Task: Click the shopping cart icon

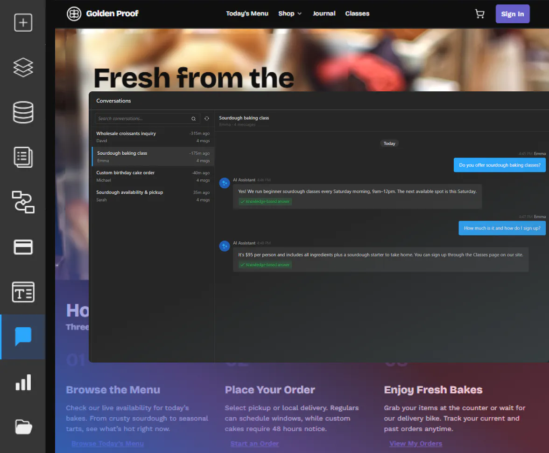Action: pyautogui.click(x=480, y=14)
